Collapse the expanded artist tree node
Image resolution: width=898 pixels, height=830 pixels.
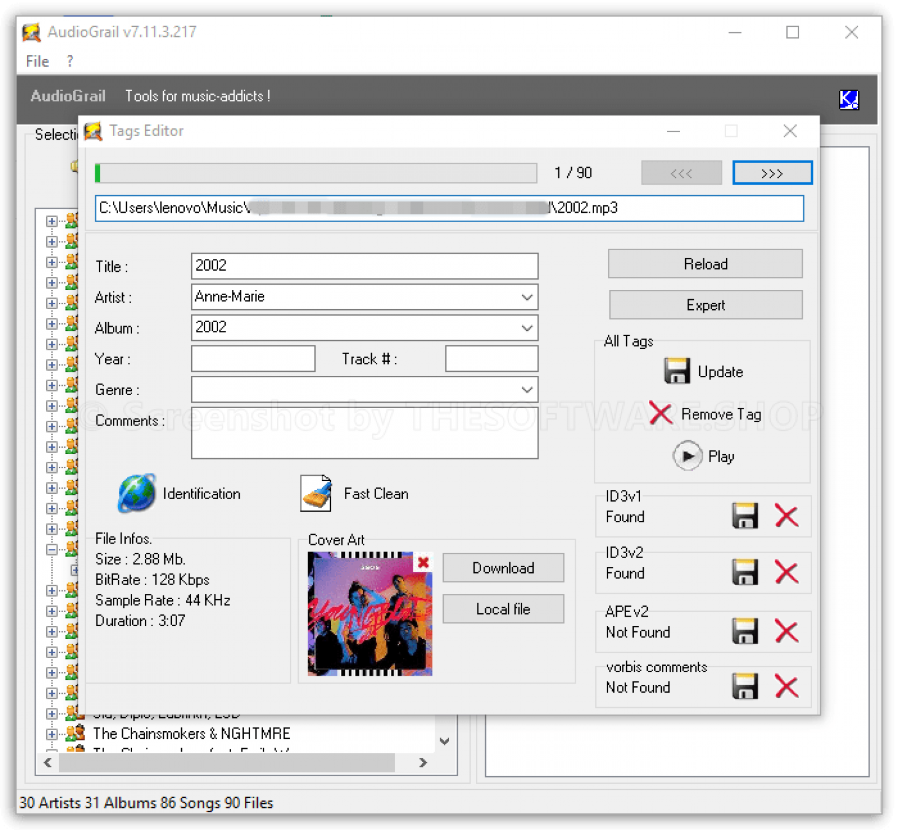point(52,549)
